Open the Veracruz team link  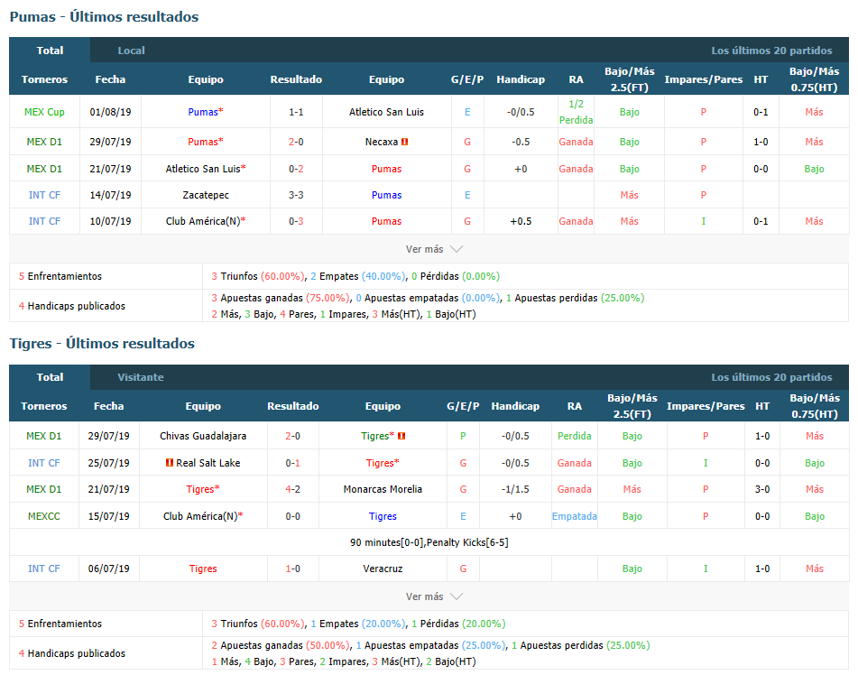[383, 569]
